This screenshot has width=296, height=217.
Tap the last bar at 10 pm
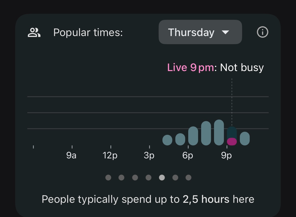[x=245, y=139]
